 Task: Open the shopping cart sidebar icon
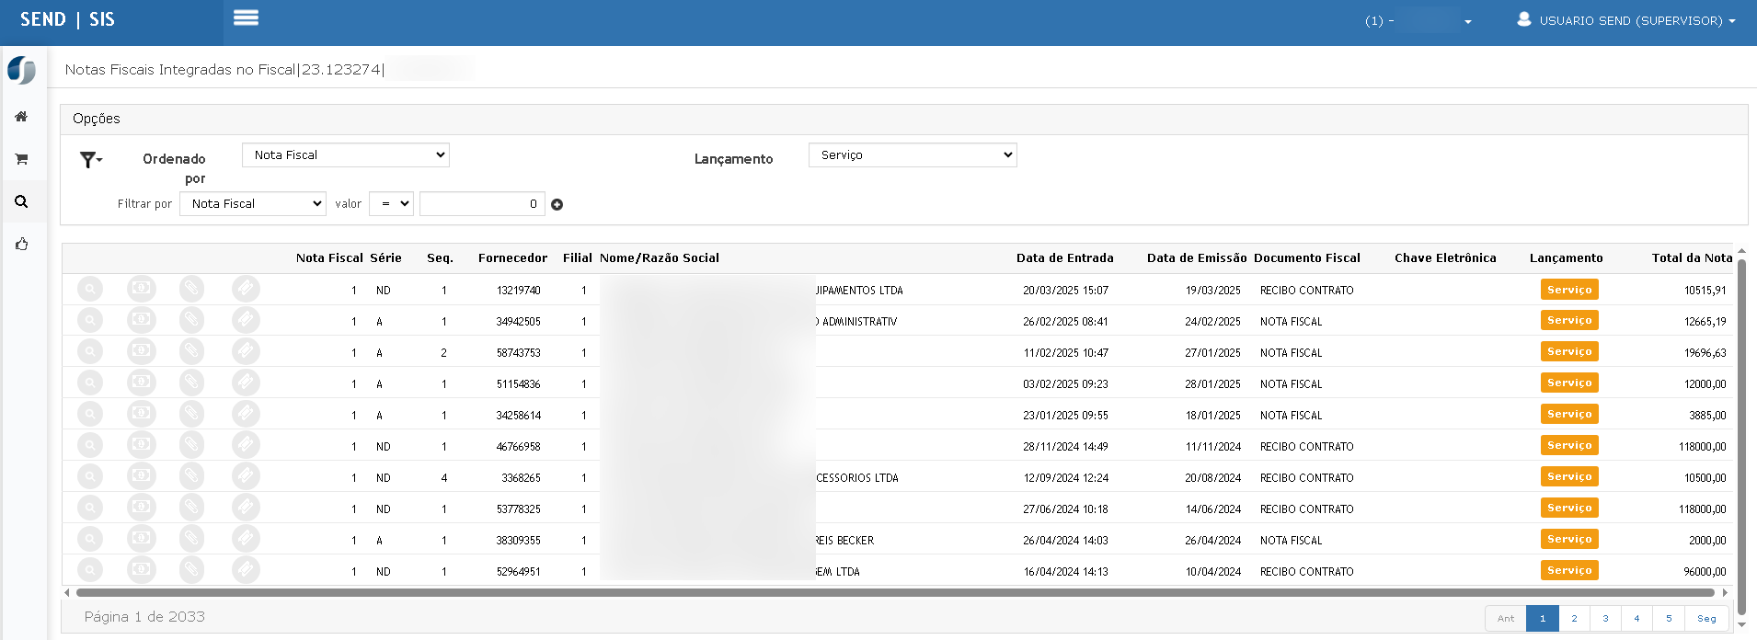pyautogui.click(x=21, y=159)
